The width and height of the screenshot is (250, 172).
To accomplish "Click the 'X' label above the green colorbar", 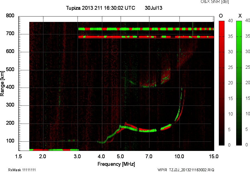I will click(239, 16).
